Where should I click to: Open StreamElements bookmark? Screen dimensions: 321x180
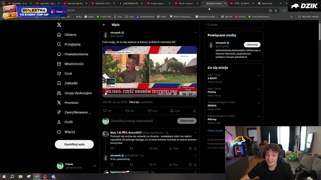pos(145,17)
